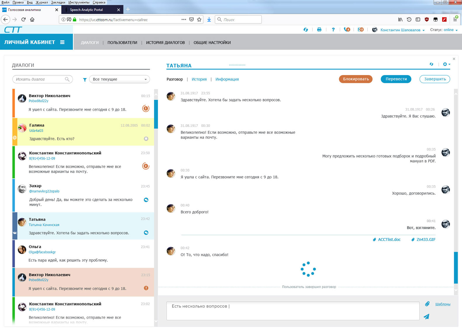
Task: Select Галина dialog in list
Action: pos(83,132)
